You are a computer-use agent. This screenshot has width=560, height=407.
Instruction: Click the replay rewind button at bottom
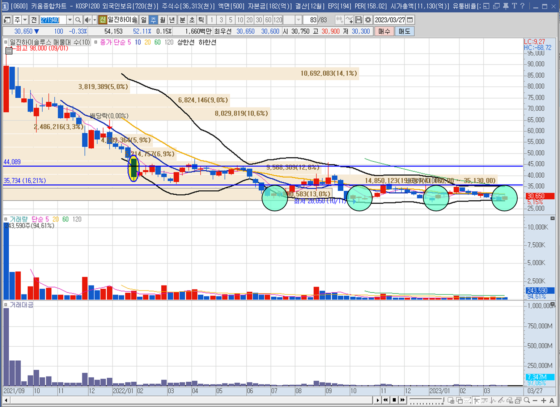click(x=386, y=400)
